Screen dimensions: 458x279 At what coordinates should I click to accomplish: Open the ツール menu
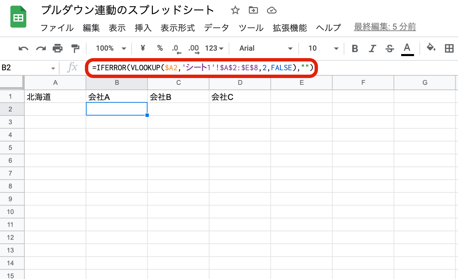click(251, 28)
